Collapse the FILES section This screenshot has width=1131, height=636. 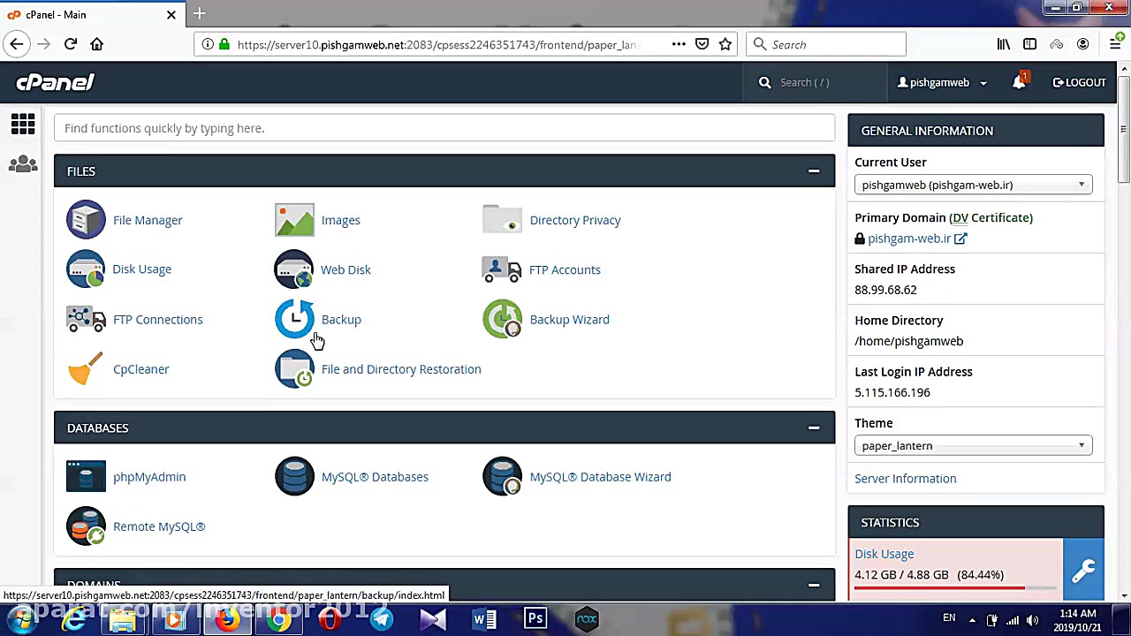click(813, 170)
